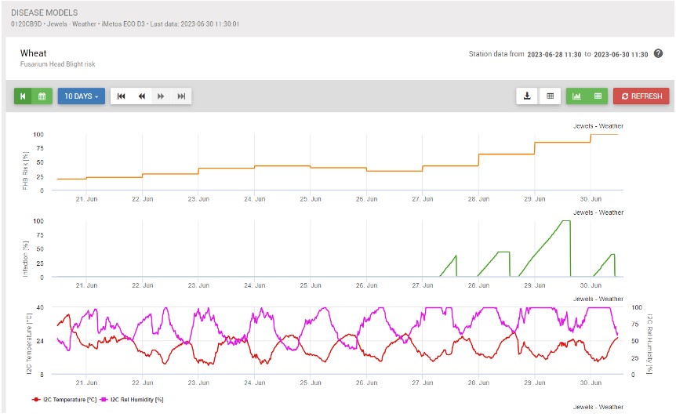Click the Fusarium Head Blight risk subtitle

(x=57, y=64)
